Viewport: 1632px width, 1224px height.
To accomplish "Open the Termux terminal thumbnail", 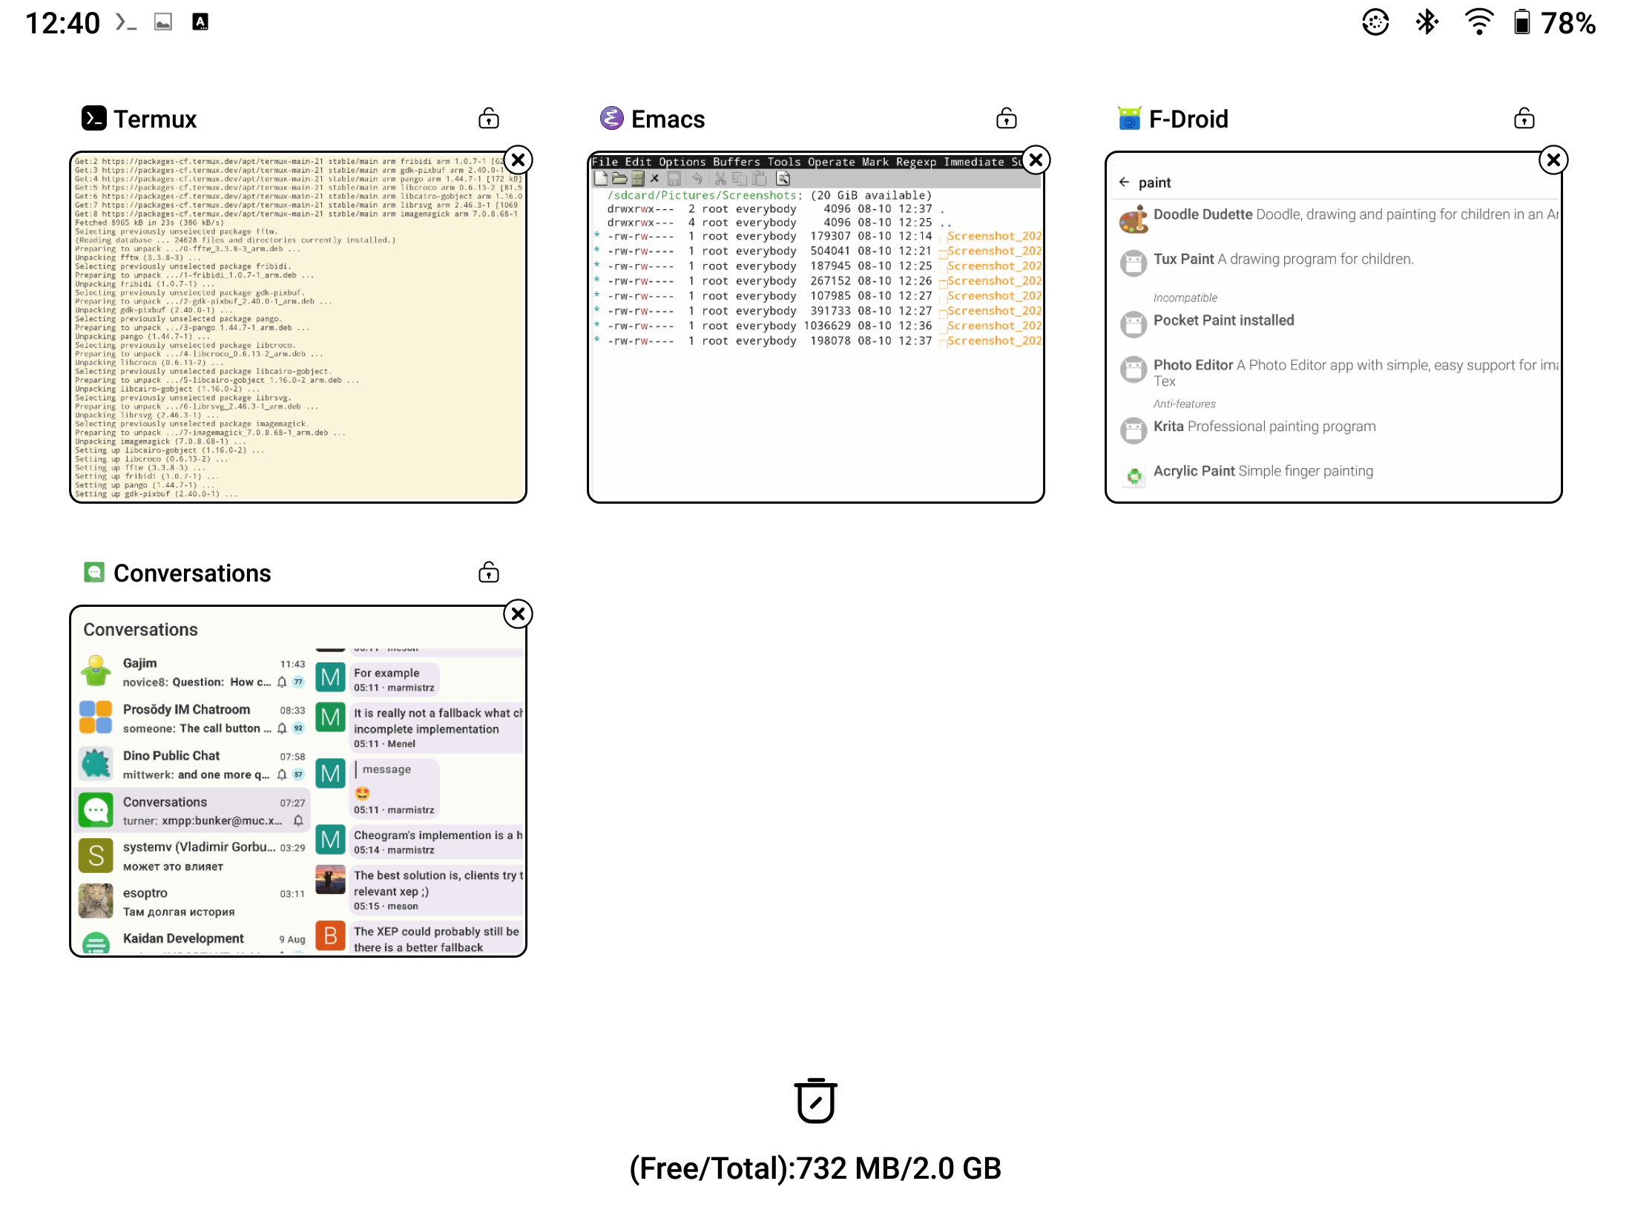I will (x=298, y=327).
